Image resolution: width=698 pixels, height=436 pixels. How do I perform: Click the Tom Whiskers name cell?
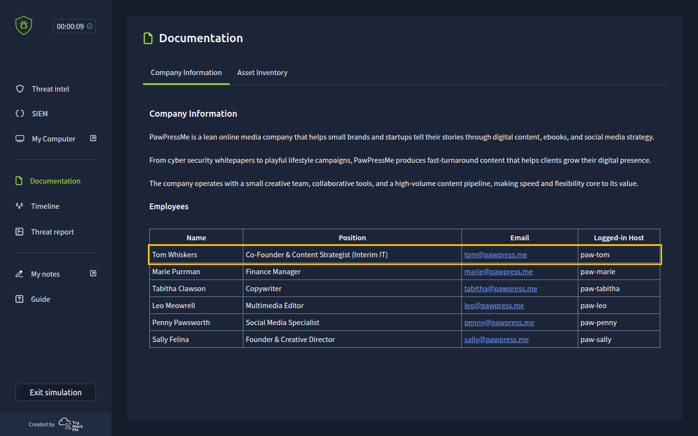196,255
